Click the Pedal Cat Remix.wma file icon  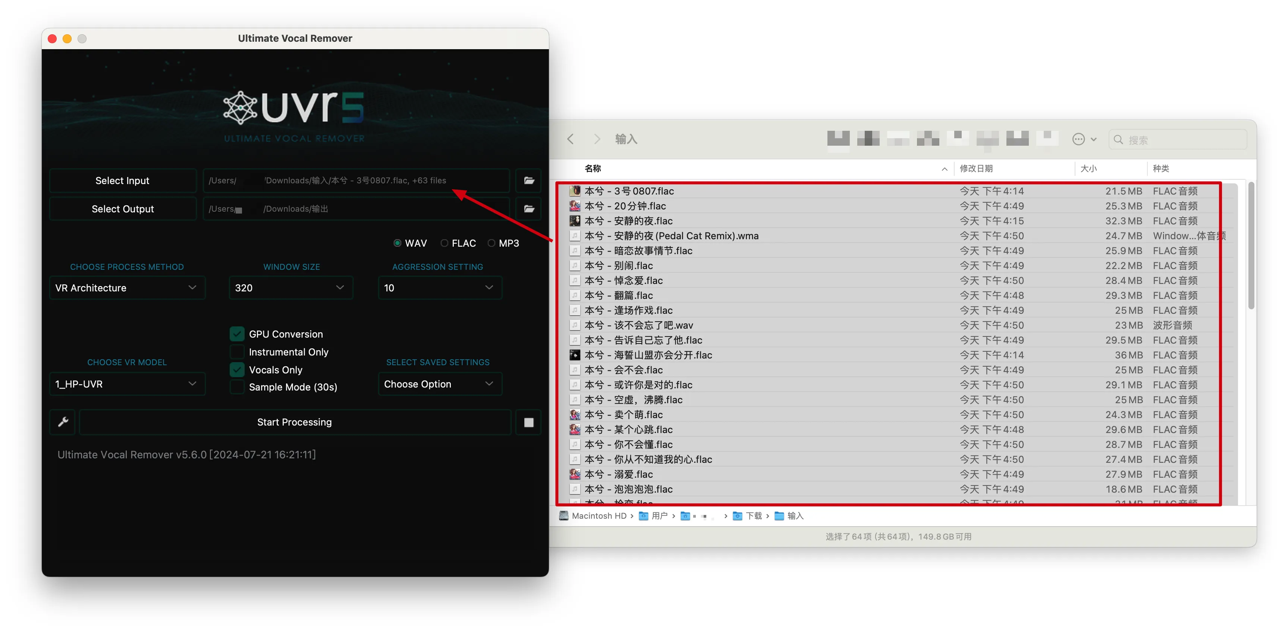pyautogui.click(x=575, y=236)
